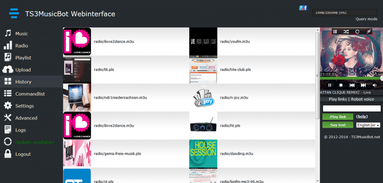Click the update refresh-circle icon
The image size is (383, 183).
pyautogui.click(x=8, y=142)
